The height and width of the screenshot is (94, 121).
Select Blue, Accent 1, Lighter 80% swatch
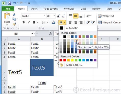[76, 41]
